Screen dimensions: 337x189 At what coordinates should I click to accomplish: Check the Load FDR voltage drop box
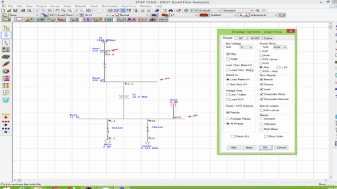click(x=227, y=99)
